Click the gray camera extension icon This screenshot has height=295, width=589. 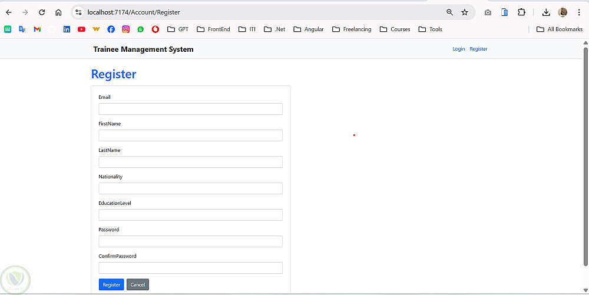[x=488, y=12]
